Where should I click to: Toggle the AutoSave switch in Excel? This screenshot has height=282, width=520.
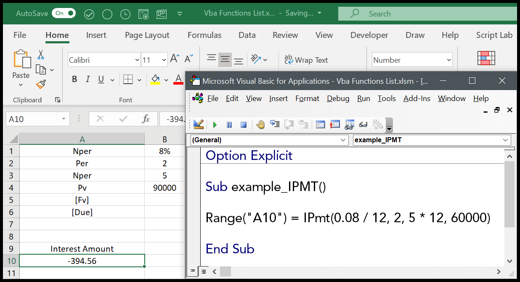[64, 13]
